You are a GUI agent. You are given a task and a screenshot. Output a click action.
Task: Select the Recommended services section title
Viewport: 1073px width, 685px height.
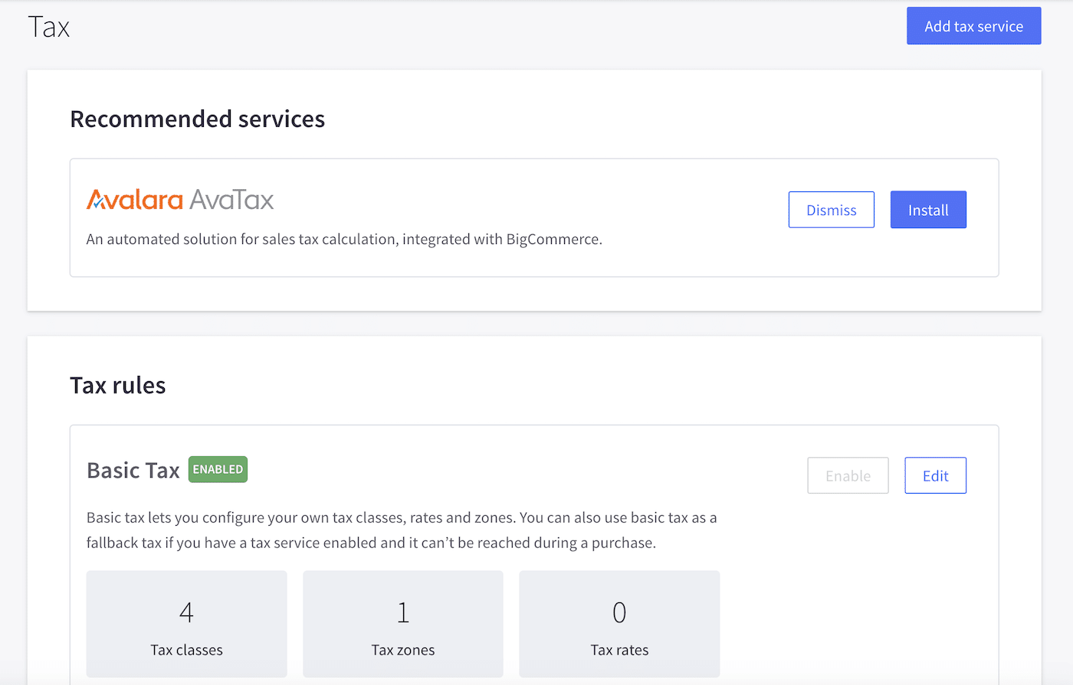[x=197, y=119]
